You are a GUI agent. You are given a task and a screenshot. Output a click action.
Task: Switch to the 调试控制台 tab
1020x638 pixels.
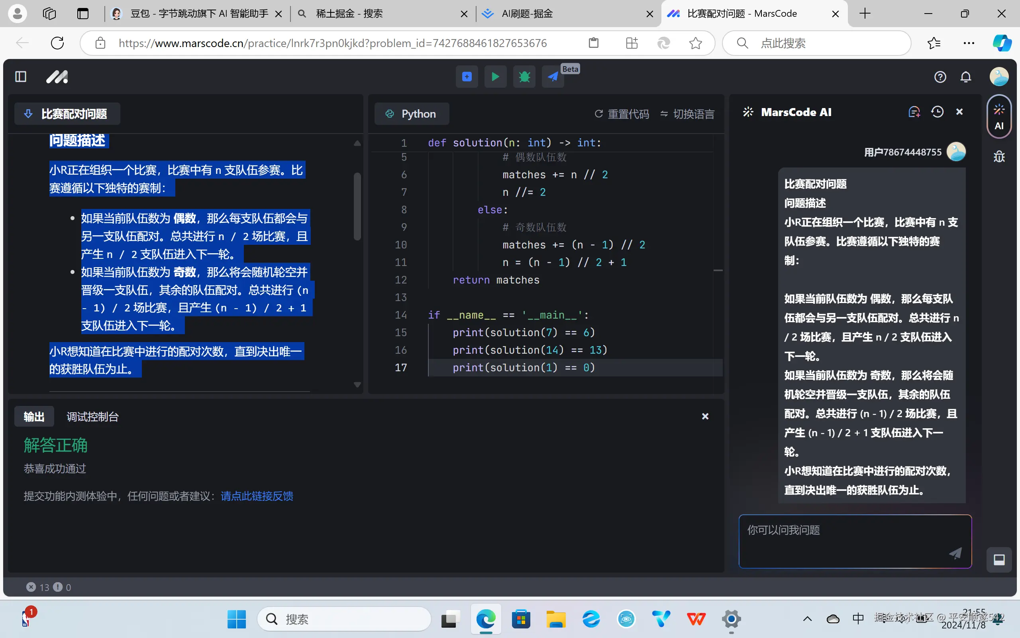tap(92, 417)
